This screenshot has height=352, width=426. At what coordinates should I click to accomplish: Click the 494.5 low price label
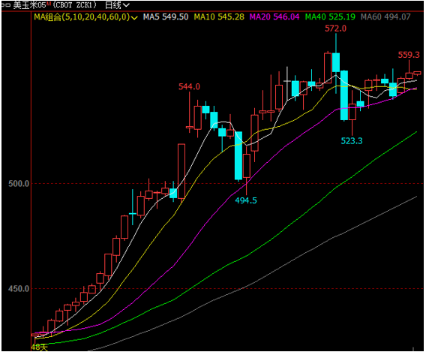(246, 200)
